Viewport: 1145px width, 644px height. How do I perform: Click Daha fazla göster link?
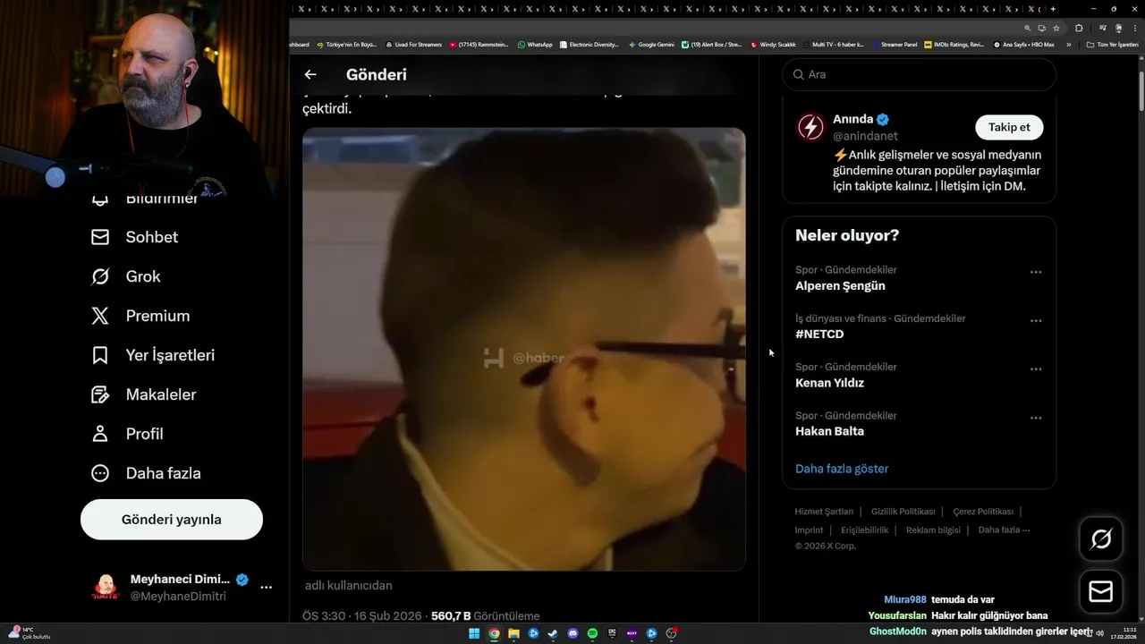(842, 469)
